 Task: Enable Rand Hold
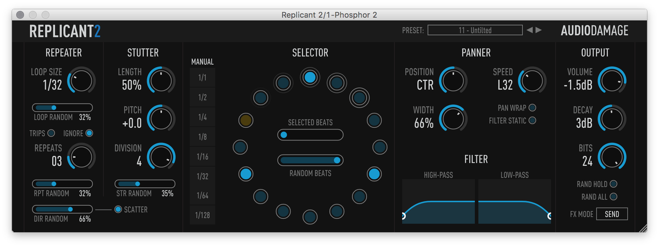pyautogui.click(x=613, y=184)
